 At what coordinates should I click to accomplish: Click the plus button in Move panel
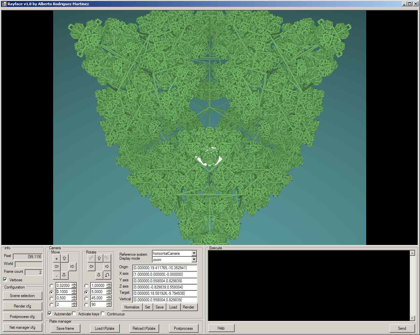click(56, 258)
